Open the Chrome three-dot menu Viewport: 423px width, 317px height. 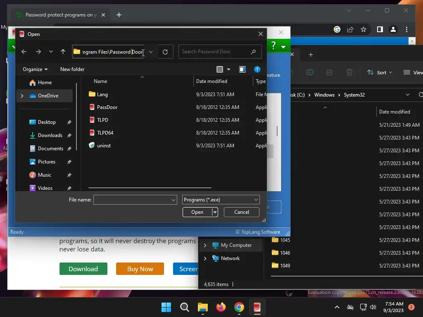406,29
